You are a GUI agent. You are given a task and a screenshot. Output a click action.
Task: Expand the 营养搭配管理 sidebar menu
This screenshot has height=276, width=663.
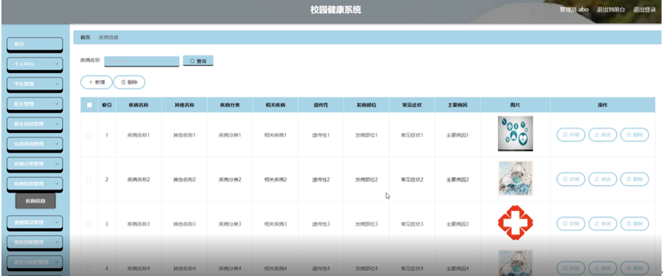coord(35,242)
